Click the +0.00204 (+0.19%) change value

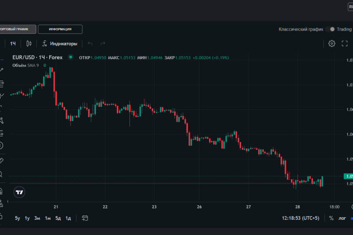pyautogui.click(x=211, y=58)
